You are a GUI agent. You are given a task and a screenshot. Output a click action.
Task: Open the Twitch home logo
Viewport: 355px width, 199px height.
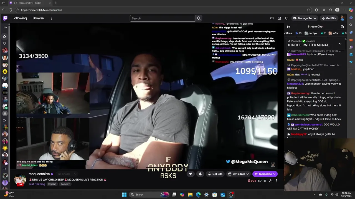point(5,18)
